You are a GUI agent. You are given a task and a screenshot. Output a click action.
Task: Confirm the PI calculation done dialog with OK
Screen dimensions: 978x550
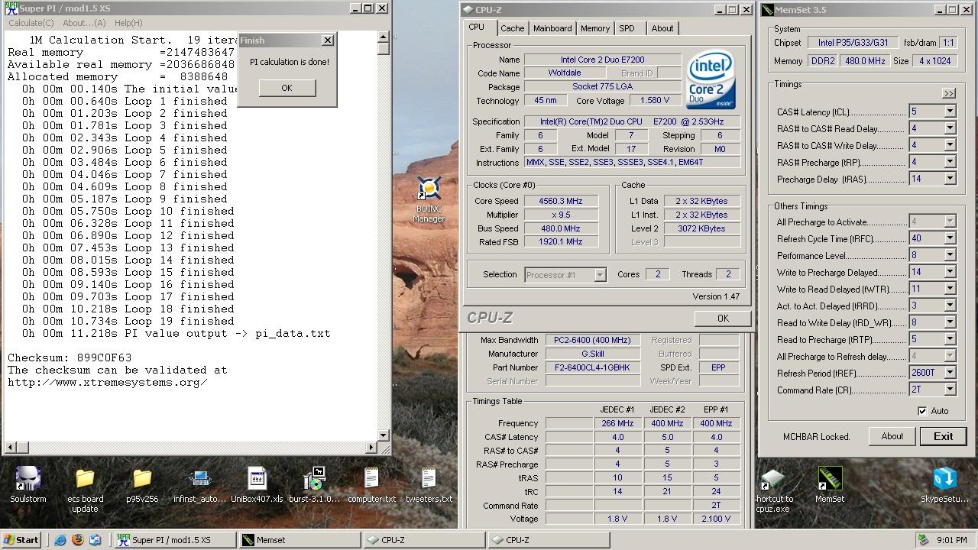[x=287, y=88]
